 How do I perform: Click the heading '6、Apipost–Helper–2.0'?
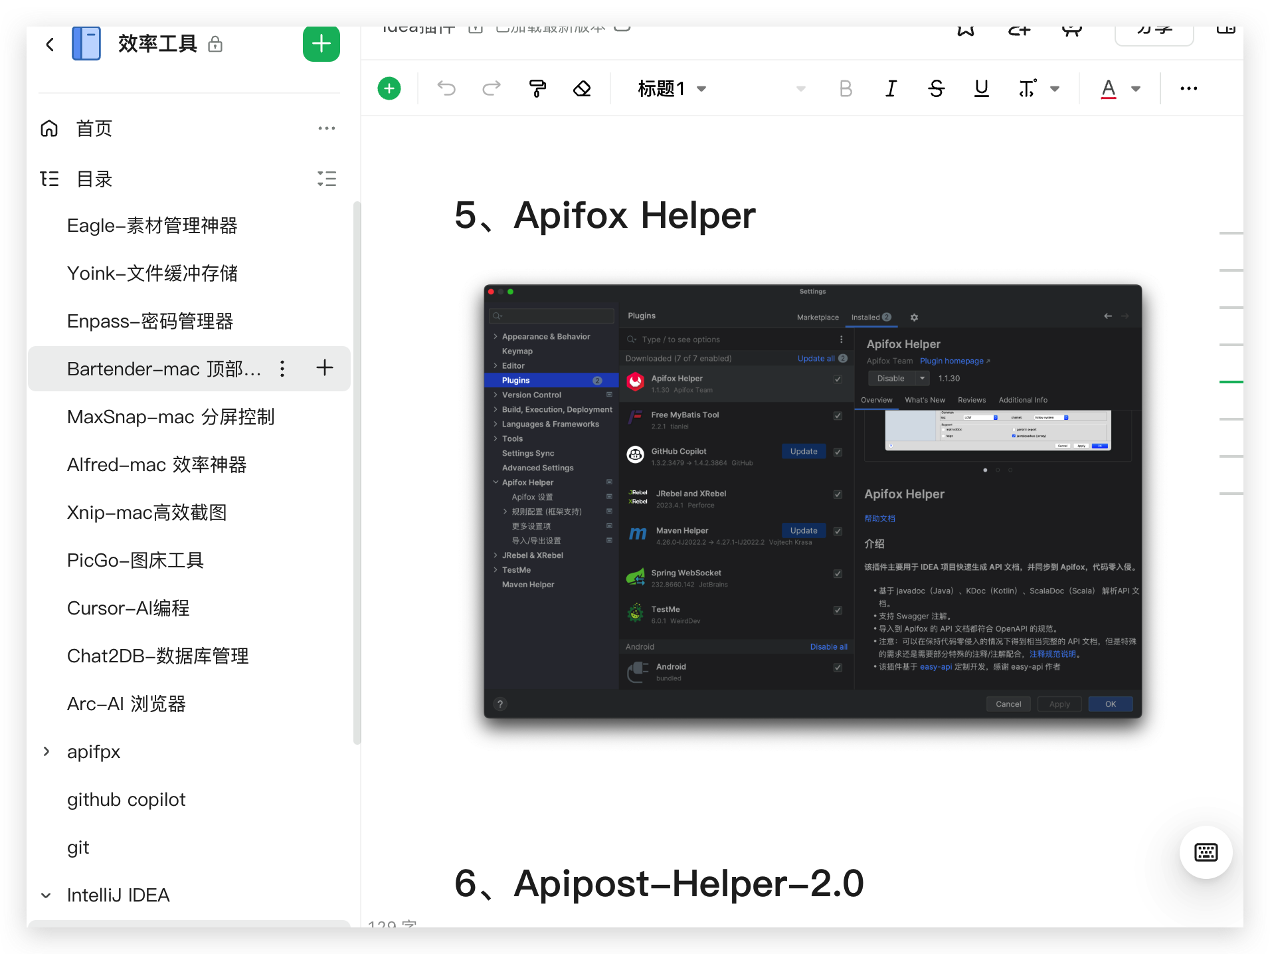pyautogui.click(x=659, y=884)
